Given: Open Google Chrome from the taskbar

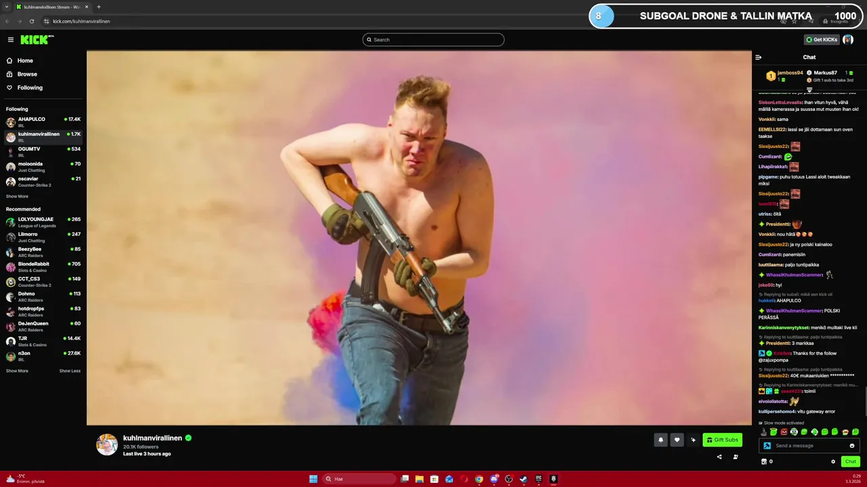Looking at the screenshot, I should [479, 479].
